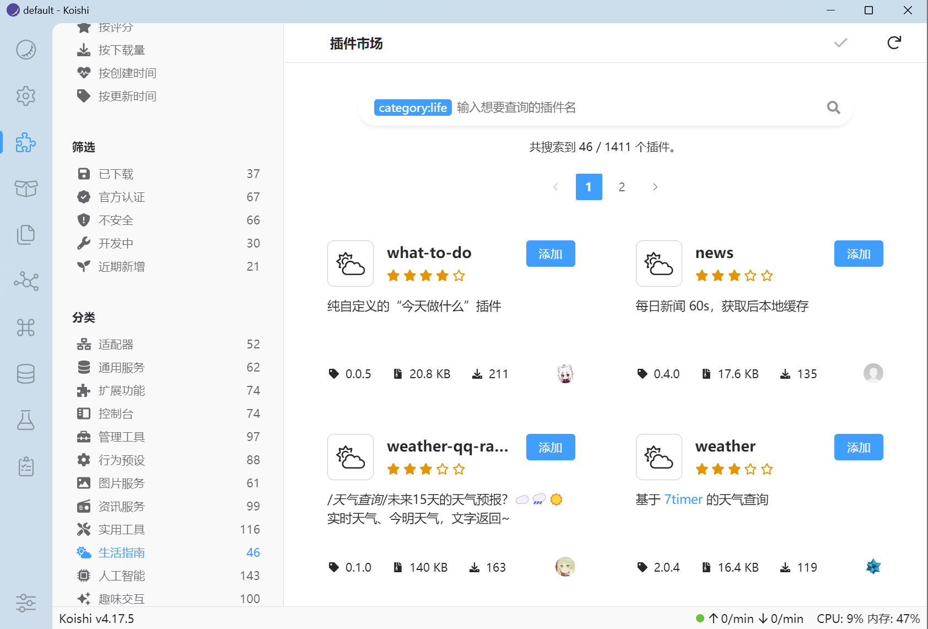
Task: Open the what-to-do plugin title
Action: (429, 252)
